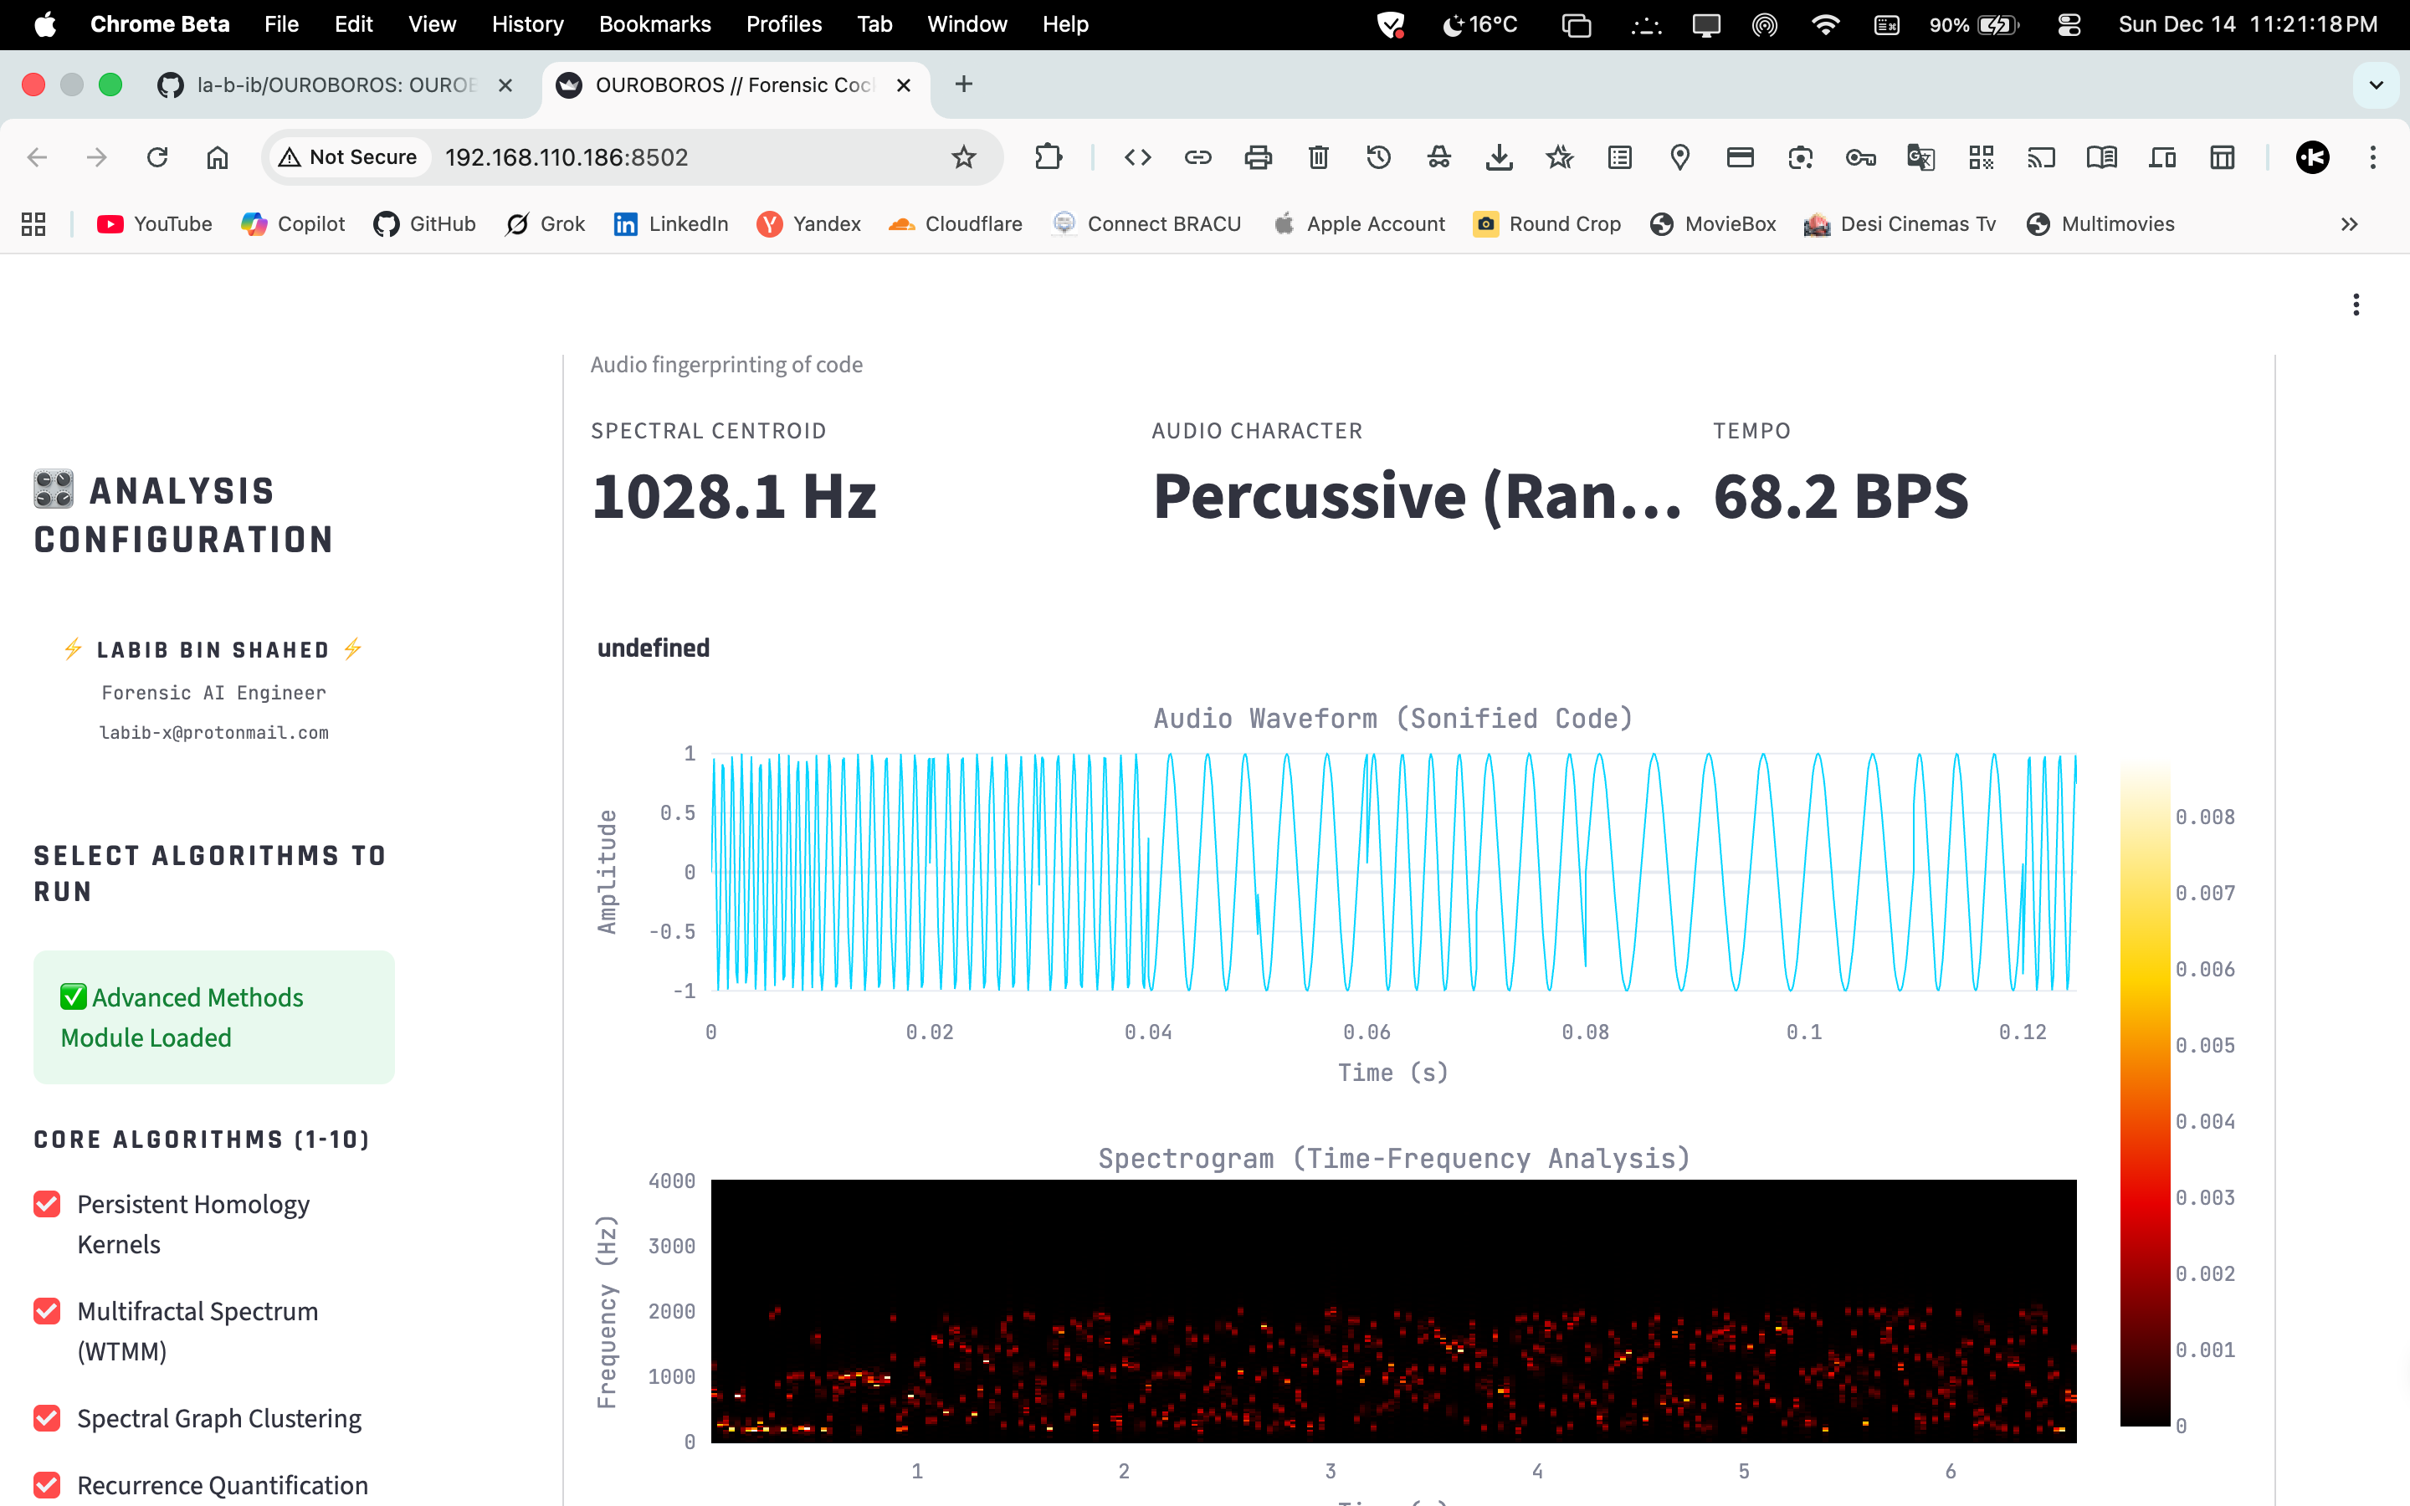Open the Cloudflare bookmark
This screenshot has height=1506, width=2410.
[x=955, y=224]
